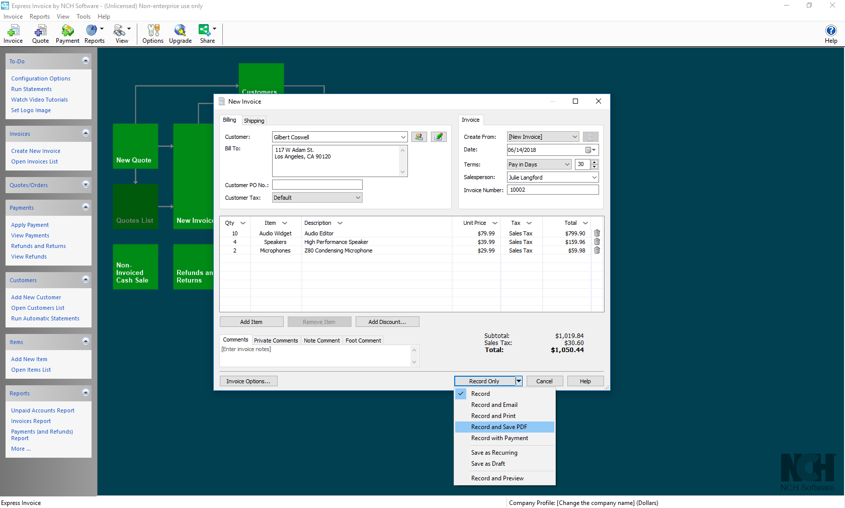Choose Record and Print from the menu

tap(504, 416)
